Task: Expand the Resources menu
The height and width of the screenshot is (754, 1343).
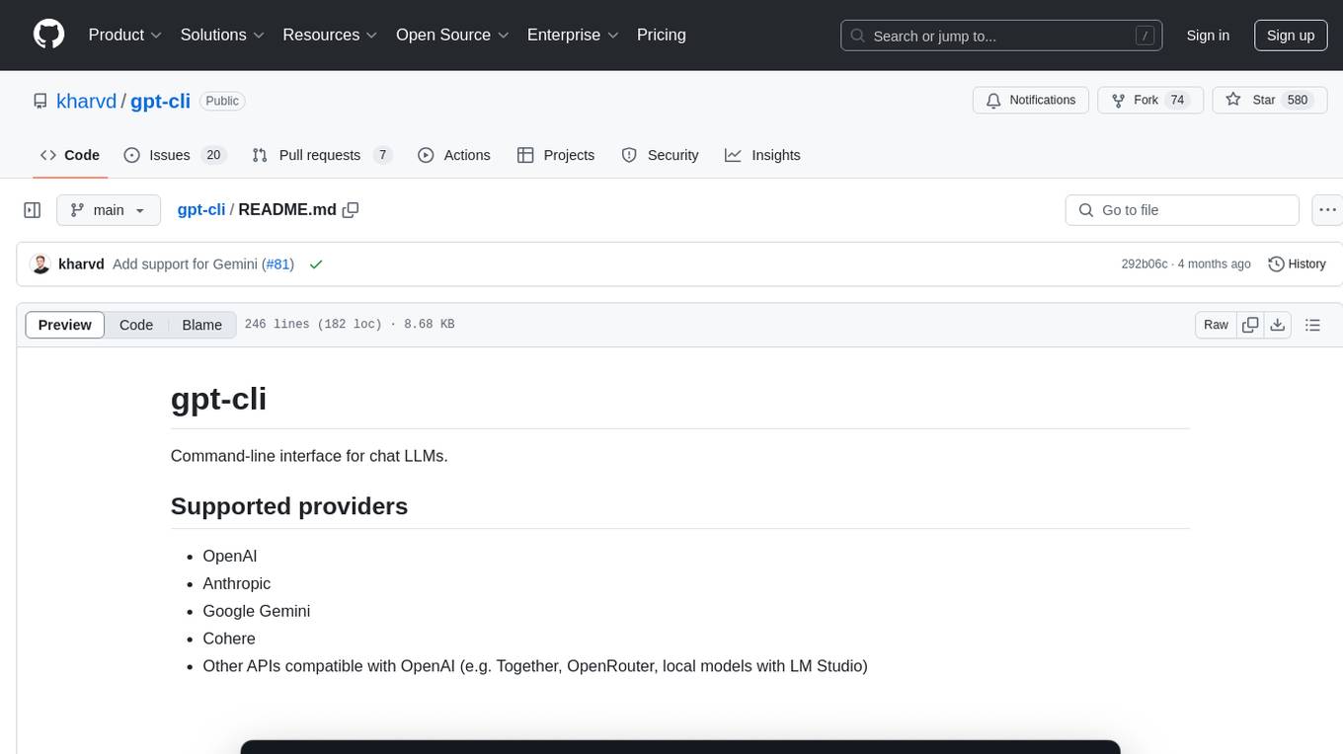Action: (x=330, y=35)
